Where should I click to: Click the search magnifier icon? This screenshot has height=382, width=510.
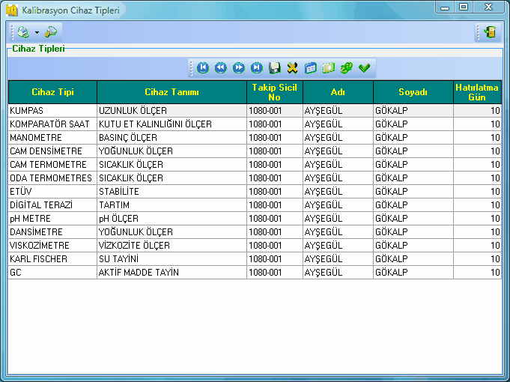pos(51,32)
